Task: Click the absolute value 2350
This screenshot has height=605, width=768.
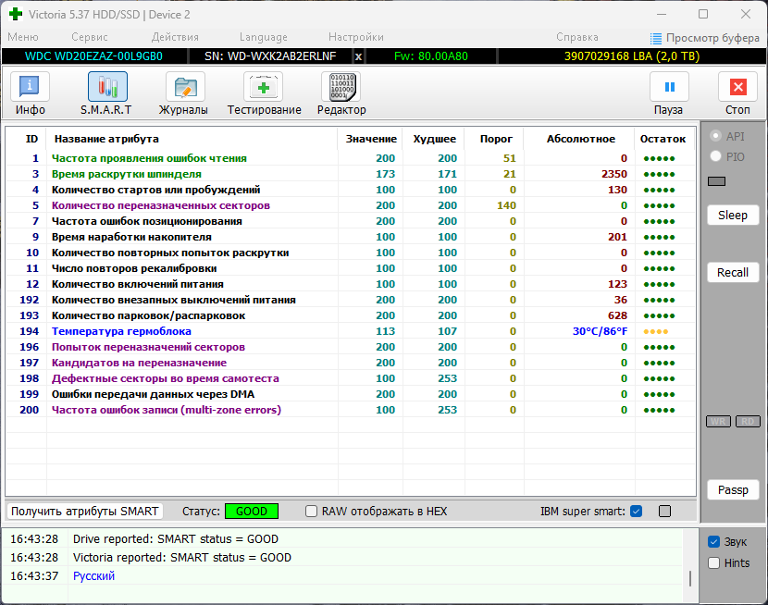Action: 614,174
